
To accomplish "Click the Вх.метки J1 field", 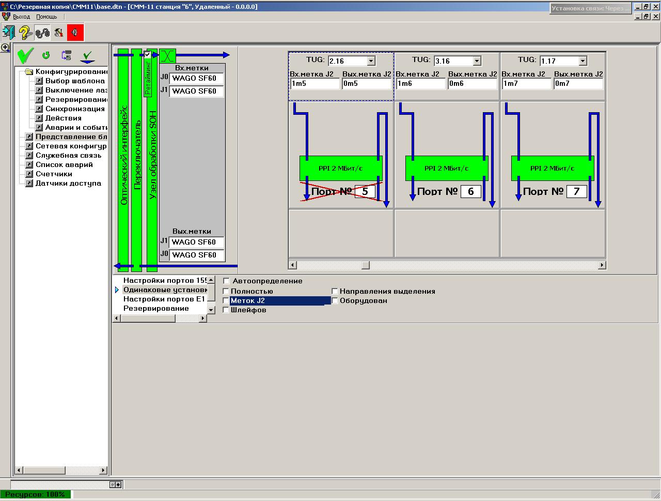I will pos(197,91).
